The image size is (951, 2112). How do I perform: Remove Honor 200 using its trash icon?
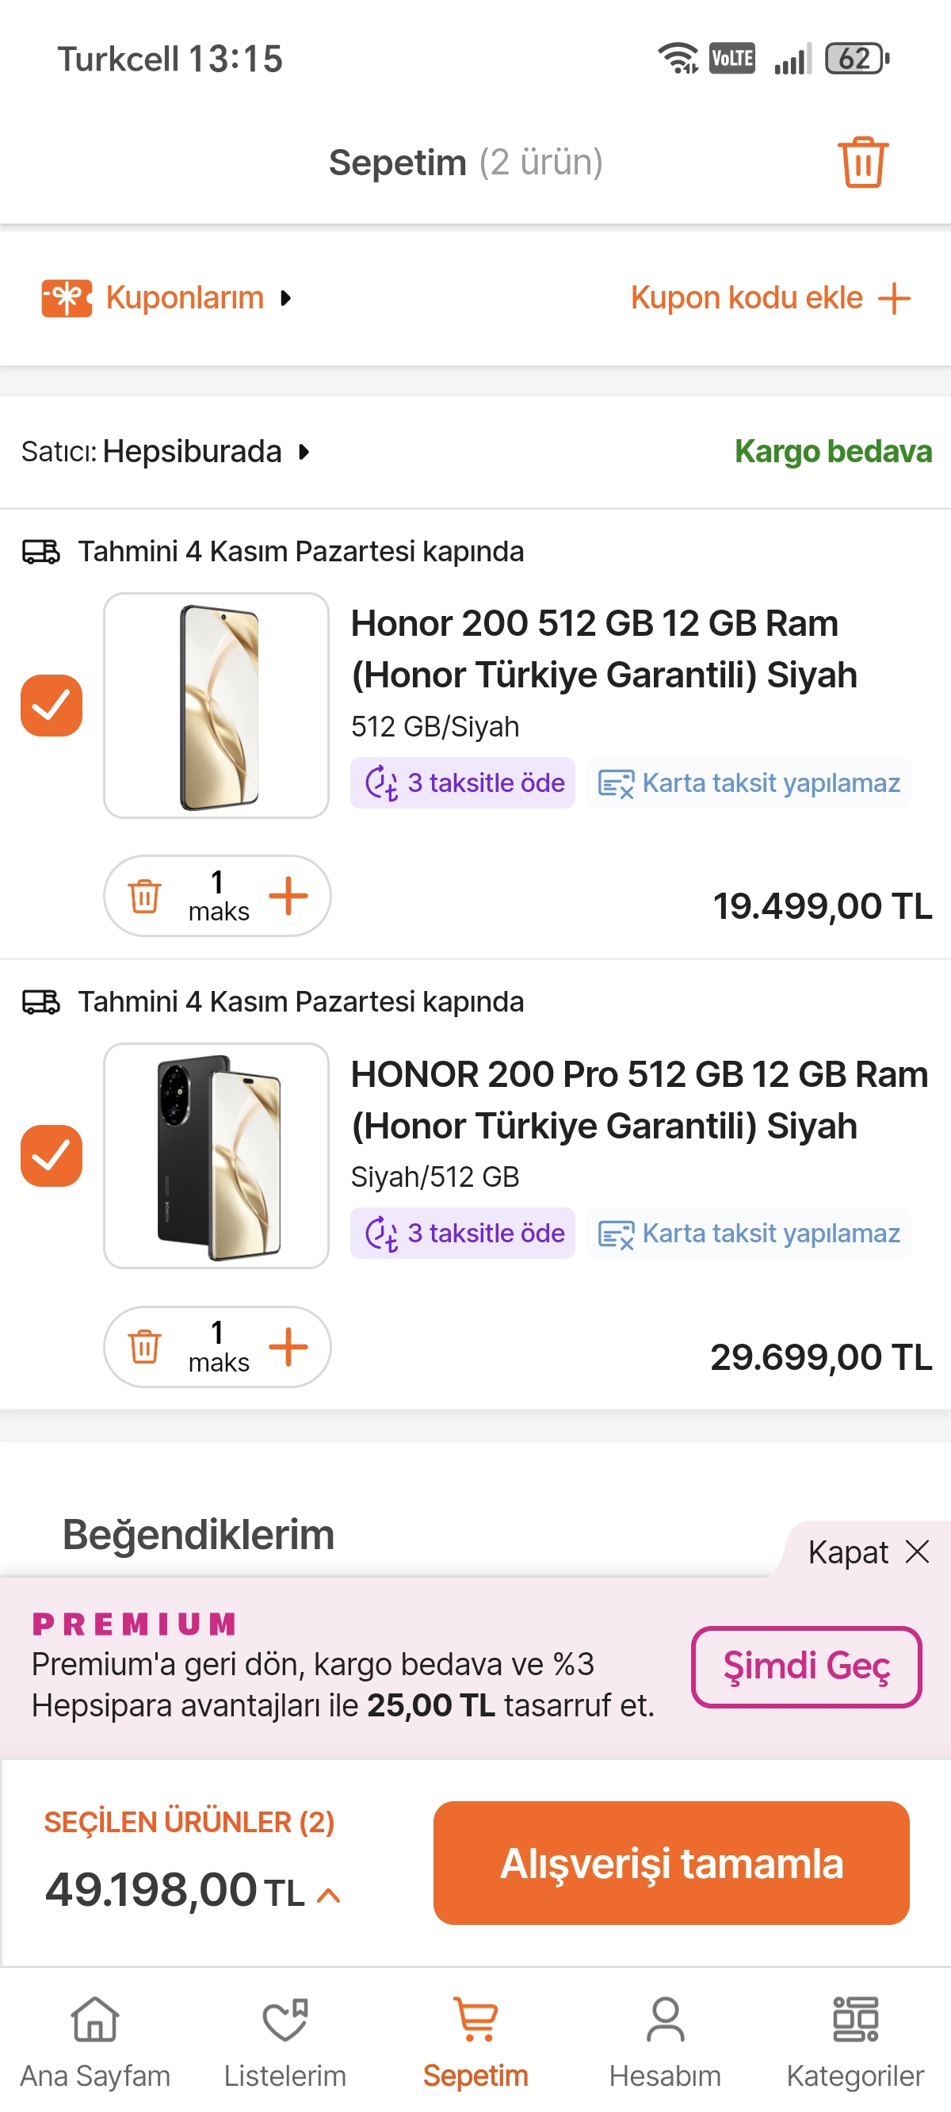(x=144, y=895)
